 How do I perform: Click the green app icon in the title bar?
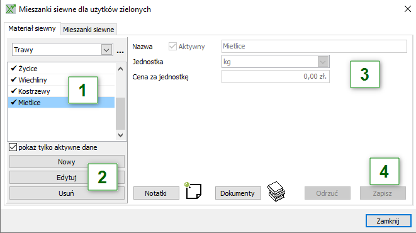[11, 9]
